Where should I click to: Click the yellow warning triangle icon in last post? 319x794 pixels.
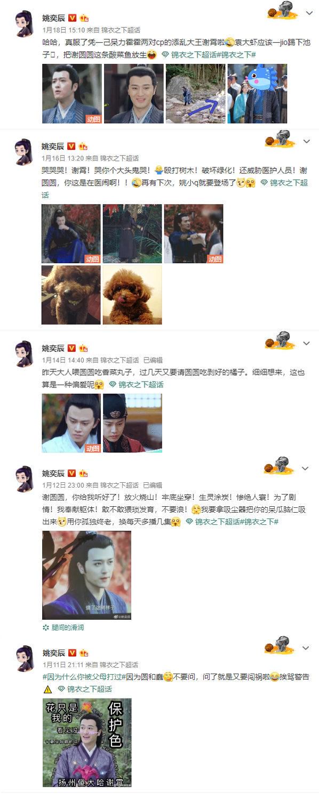[47, 689]
